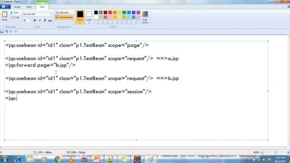Pick the lime color swatch
The width and height of the screenshot is (290, 163).
point(124,17)
